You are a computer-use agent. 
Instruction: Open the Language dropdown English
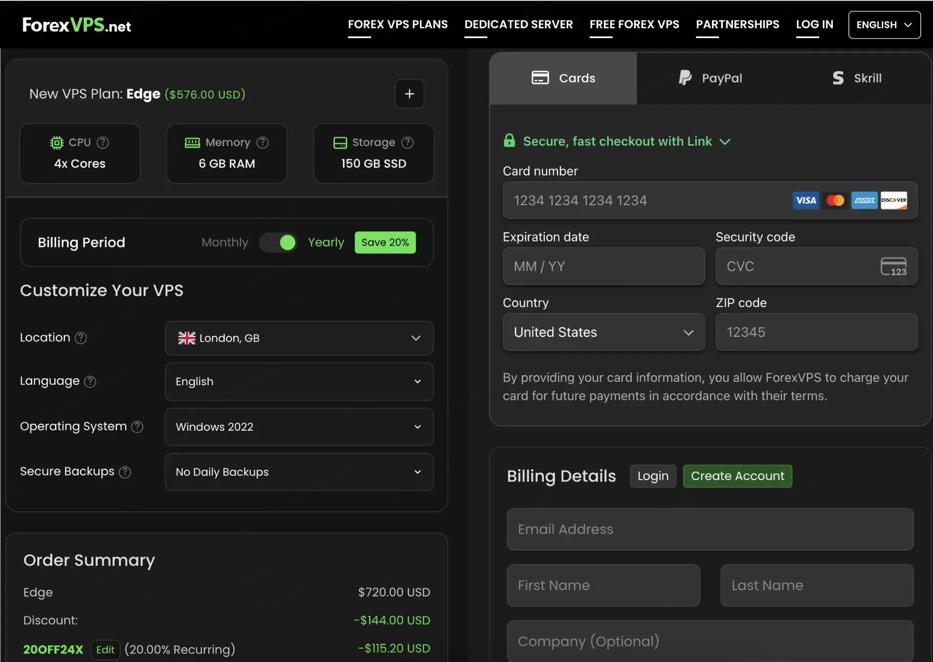click(299, 381)
